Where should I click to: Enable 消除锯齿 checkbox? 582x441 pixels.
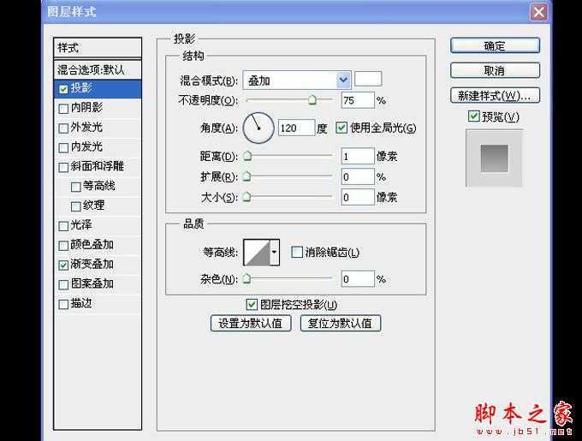pyautogui.click(x=297, y=253)
